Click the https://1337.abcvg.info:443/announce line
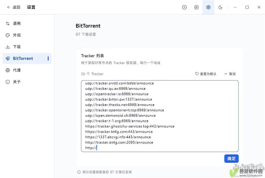The image size is (265, 178). pos(118,137)
